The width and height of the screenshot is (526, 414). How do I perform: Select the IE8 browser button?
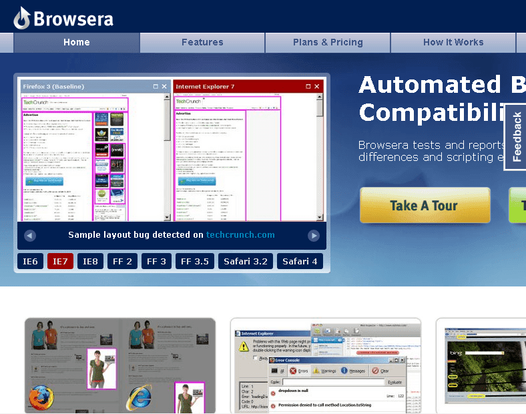91,261
